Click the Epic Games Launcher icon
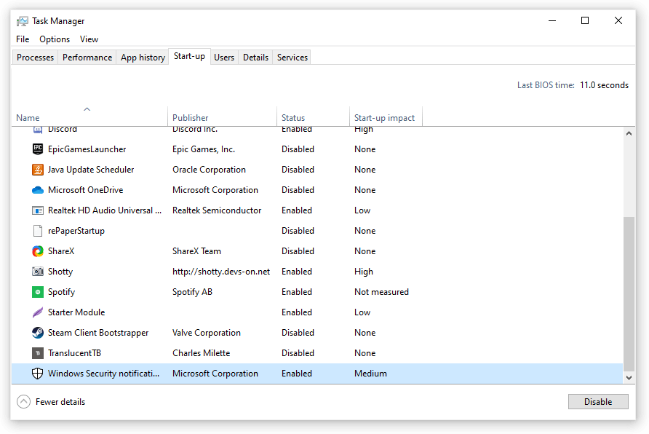 (x=38, y=149)
